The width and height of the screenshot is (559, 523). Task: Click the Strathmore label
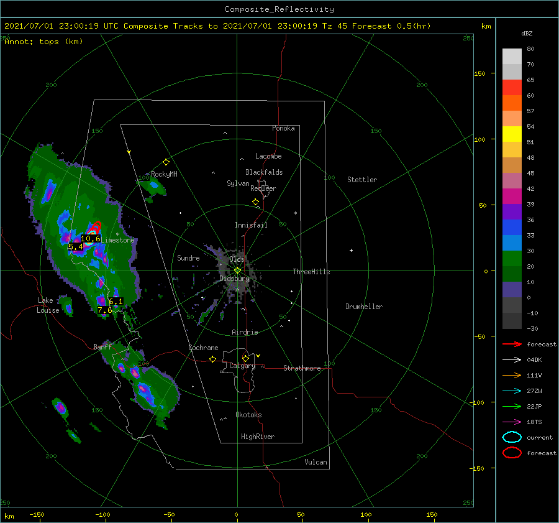pos(302,368)
